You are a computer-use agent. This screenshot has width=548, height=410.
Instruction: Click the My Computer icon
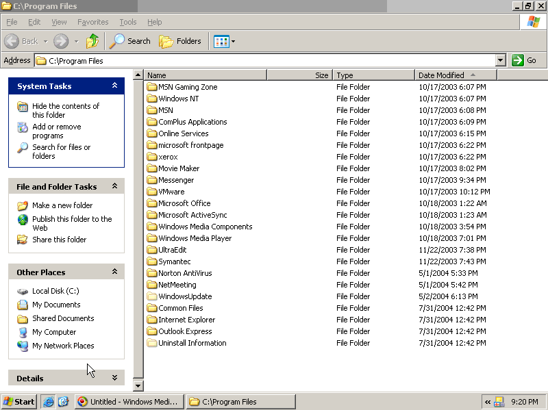[x=23, y=332]
